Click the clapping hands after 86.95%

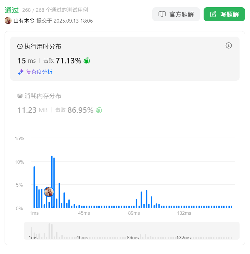[x=99, y=110]
